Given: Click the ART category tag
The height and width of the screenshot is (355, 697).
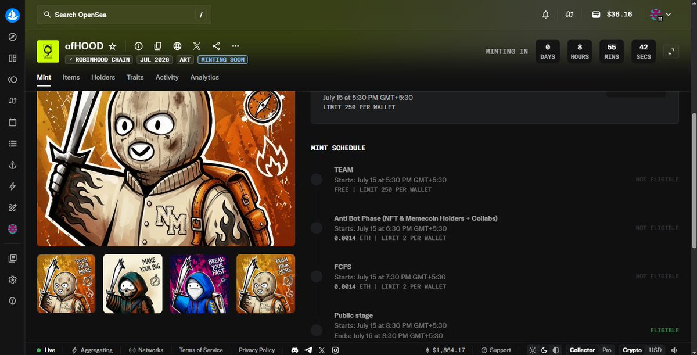Looking at the screenshot, I should (x=184, y=60).
